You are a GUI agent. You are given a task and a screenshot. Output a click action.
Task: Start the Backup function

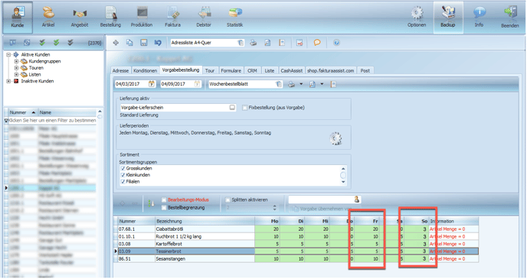pos(448,18)
